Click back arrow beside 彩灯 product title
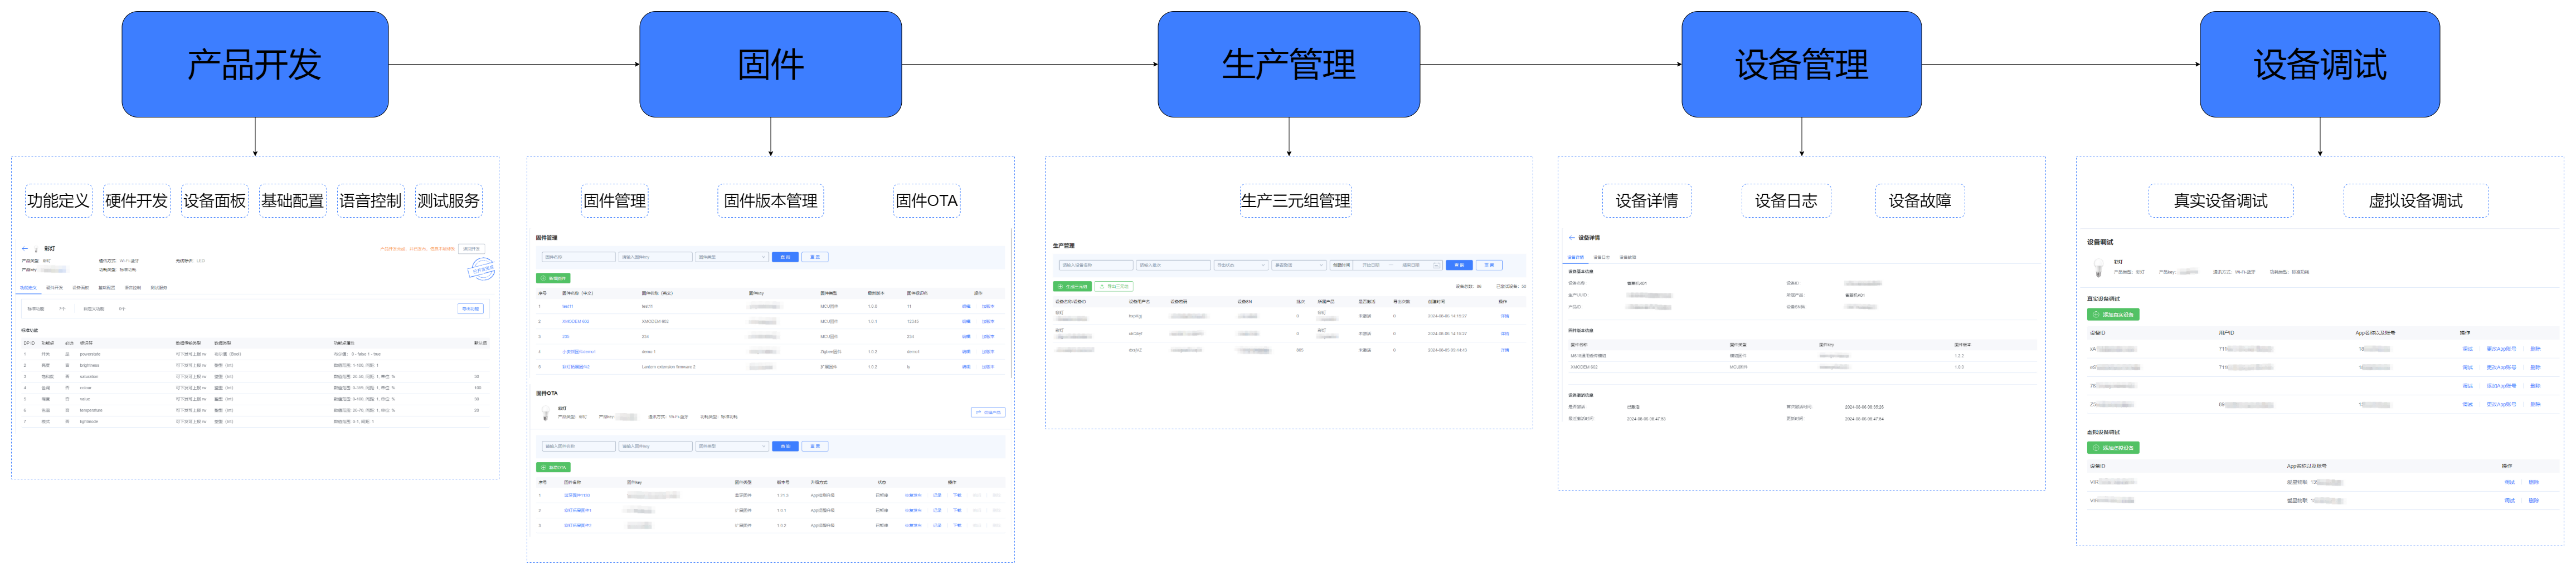This screenshot has height=574, width=2576. [x=25, y=248]
